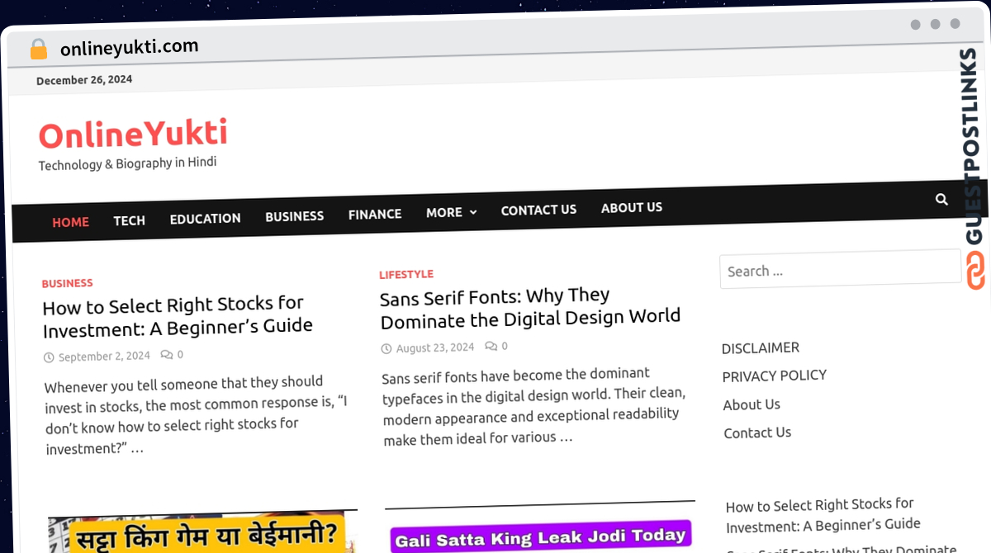Open the HOME menu item

[70, 222]
